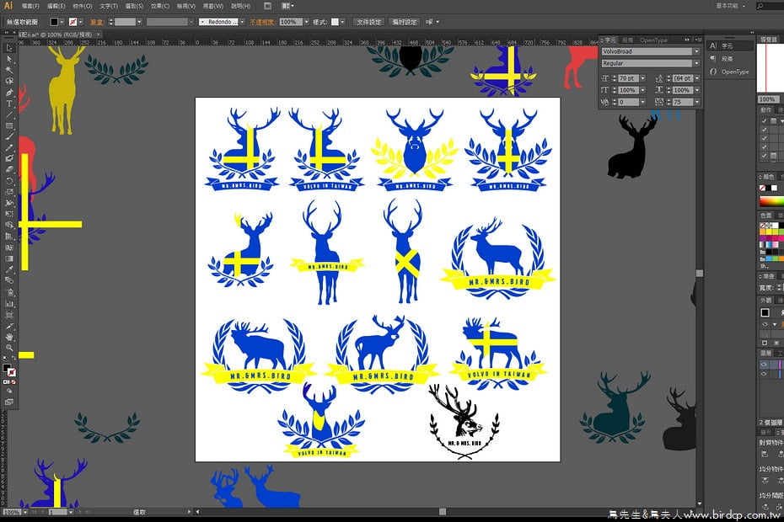Open the 檔案(F) menu
Screen dimensions: 784x522
coord(30,6)
